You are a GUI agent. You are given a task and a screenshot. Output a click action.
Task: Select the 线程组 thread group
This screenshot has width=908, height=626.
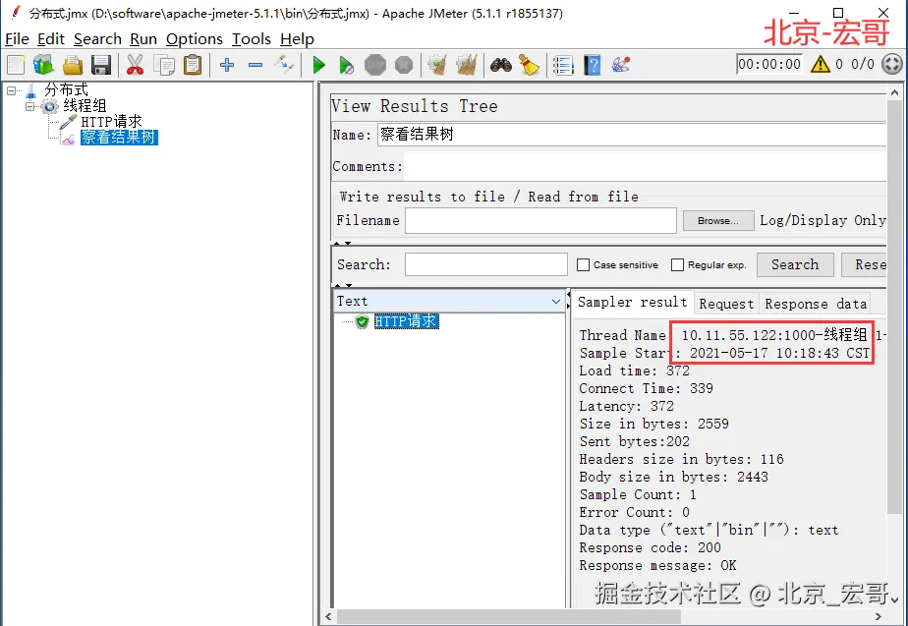pyautogui.click(x=85, y=105)
